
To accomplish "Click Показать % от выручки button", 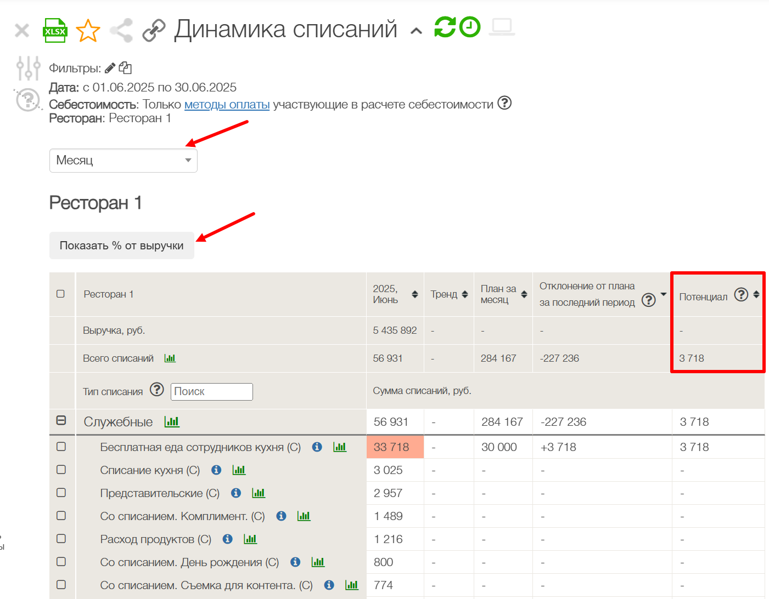I will (x=122, y=246).
